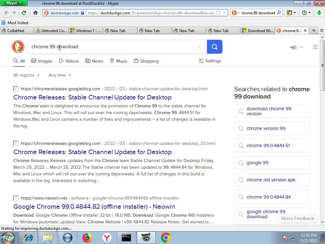This screenshot has height=244, width=325.
Task: Open Windows Explorer folder in taskbar
Action: [x=48, y=238]
